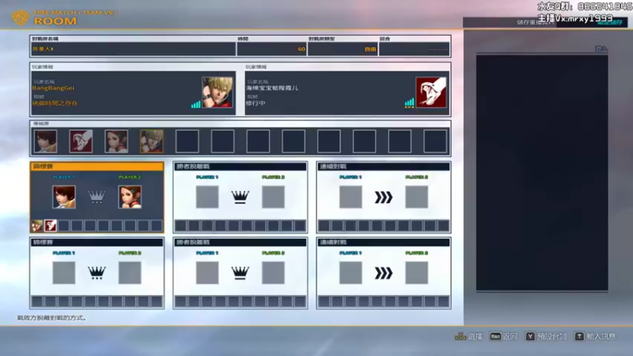Image resolution: width=633 pixels, height=356 pixels.
Task: Join the Player 2 slot in the lower 錦標賽 panel
Action: (130, 273)
